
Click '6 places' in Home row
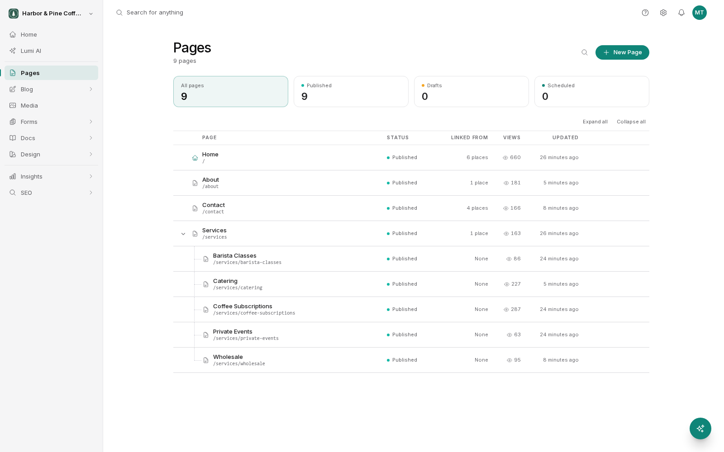tap(477, 157)
